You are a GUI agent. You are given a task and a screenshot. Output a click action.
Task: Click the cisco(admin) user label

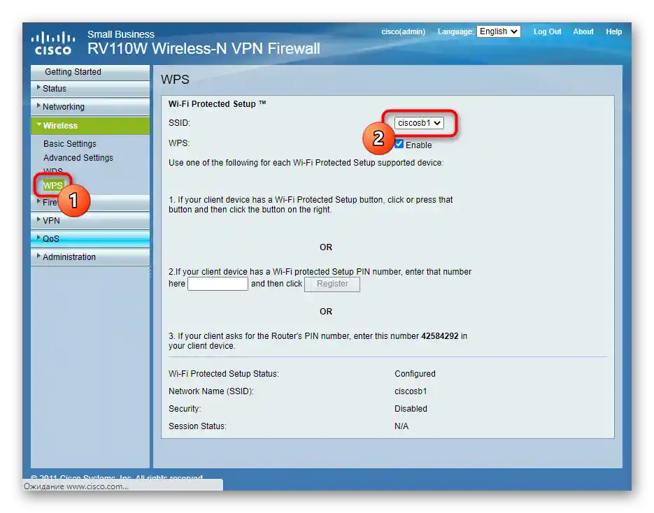(x=404, y=31)
